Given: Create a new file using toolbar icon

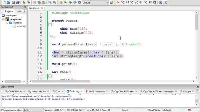Looking at the screenshot, I should 4,2.
